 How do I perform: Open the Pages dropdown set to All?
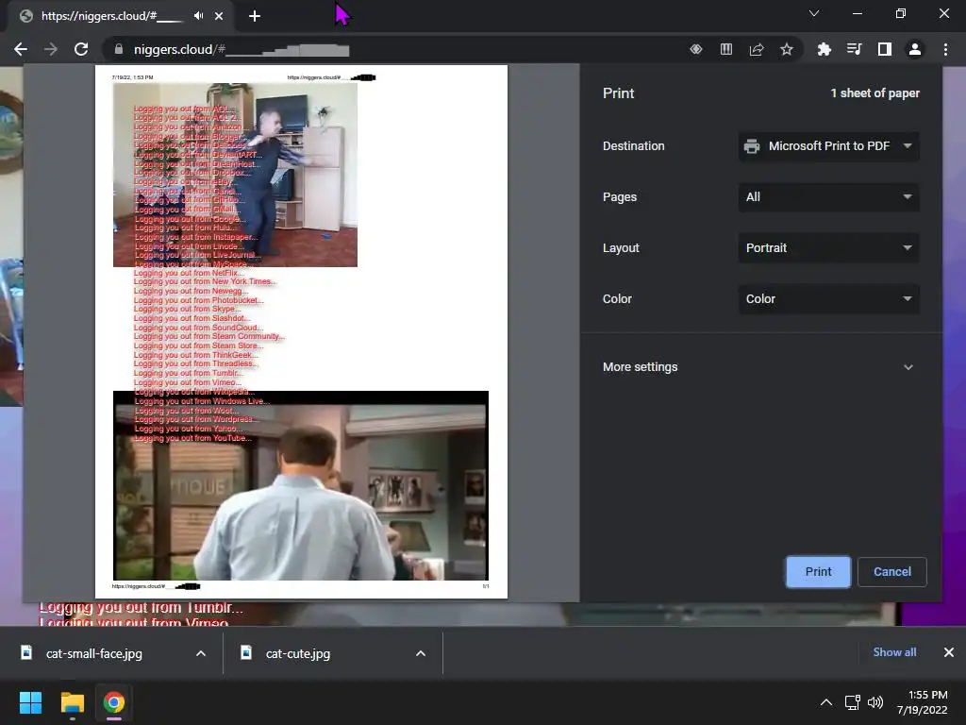click(x=828, y=197)
